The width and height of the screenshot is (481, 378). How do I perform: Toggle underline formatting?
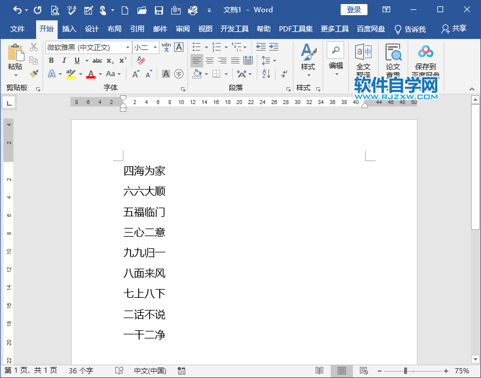click(x=76, y=60)
